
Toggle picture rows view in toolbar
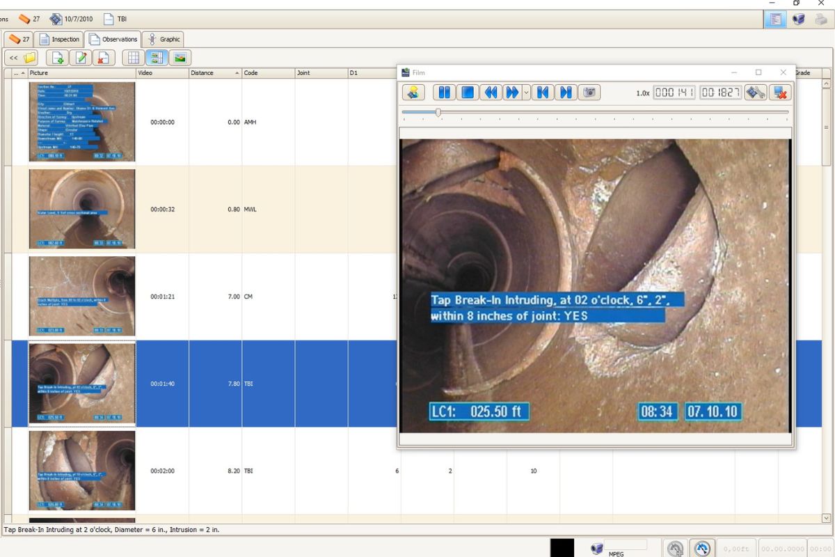(x=157, y=58)
